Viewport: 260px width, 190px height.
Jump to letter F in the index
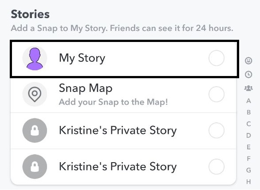pos(248,159)
